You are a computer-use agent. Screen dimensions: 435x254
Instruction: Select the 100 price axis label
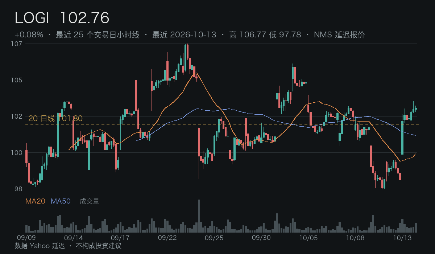coord(17,153)
